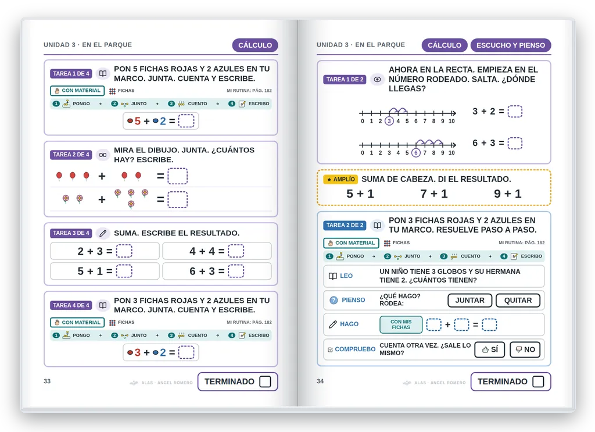
Task: Check the TERMINADO box on page 33
Action: [265, 381]
